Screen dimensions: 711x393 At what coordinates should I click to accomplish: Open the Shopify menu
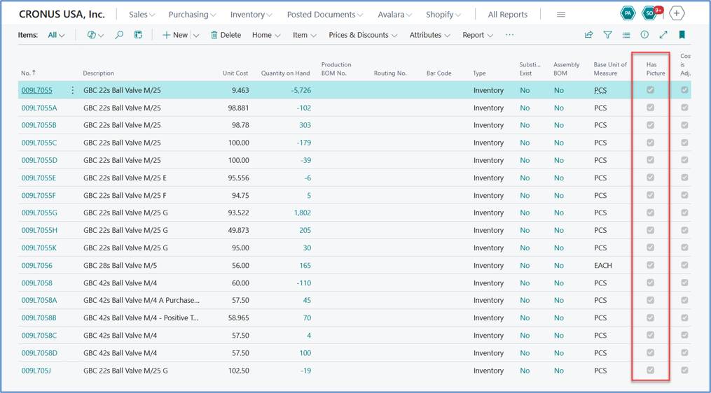click(x=443, y=15)
